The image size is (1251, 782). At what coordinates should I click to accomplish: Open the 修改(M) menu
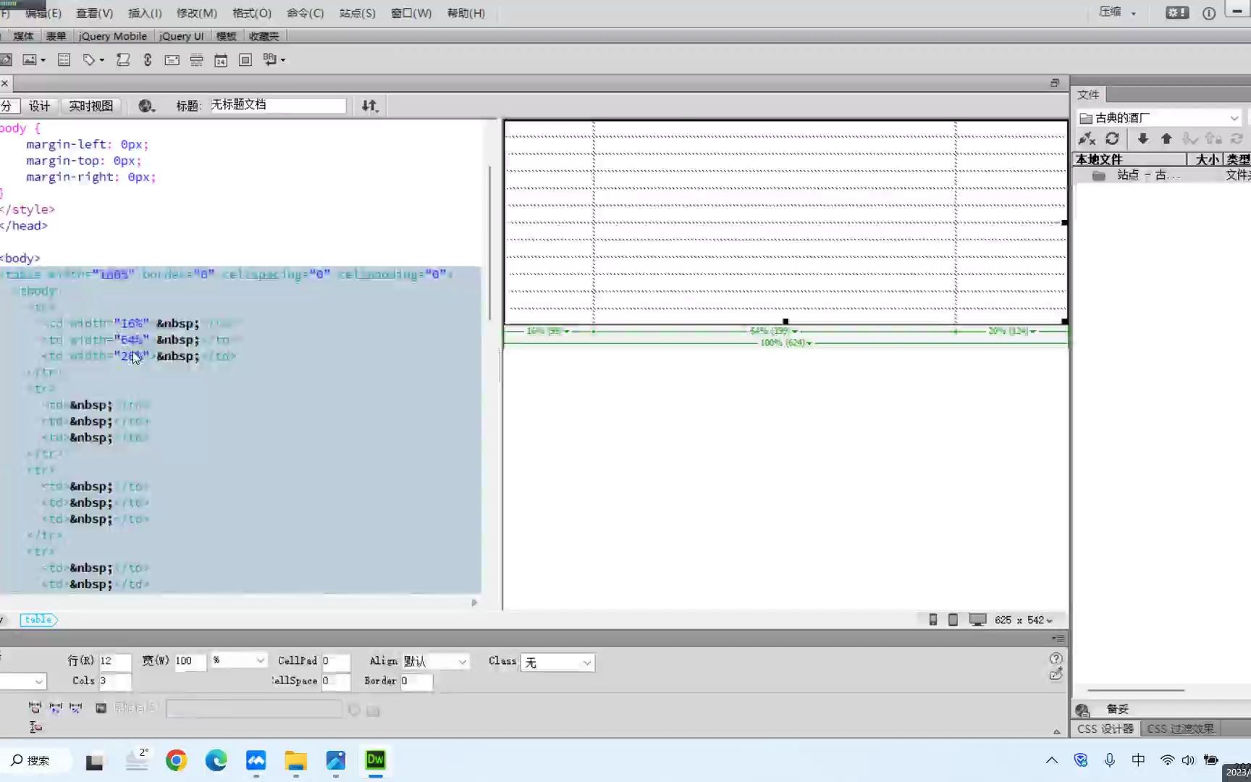(x=197, y=13)
